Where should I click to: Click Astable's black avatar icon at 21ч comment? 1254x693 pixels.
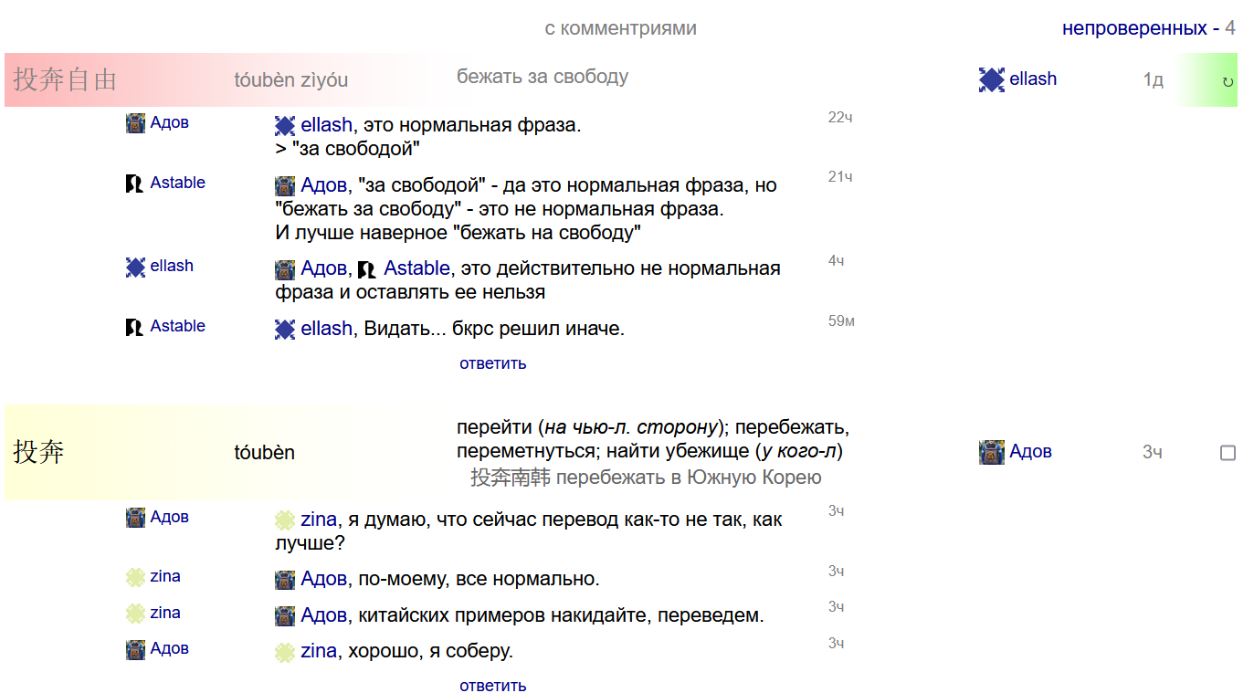coord(135,184)
